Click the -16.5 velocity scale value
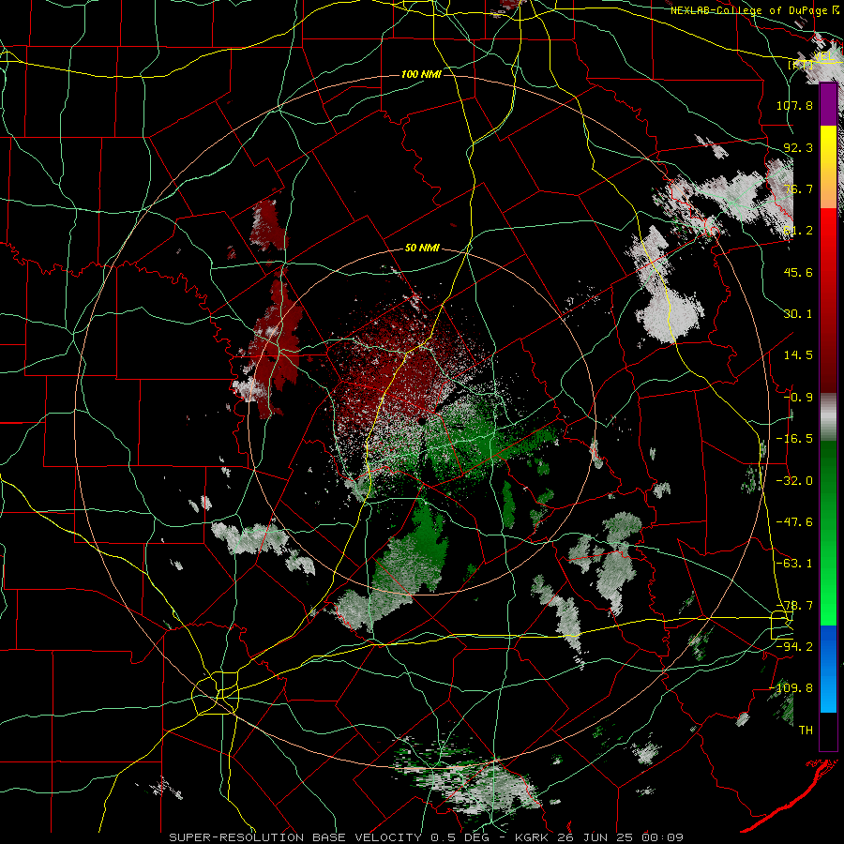Screen dimensions: 844x844 coord(794,439)
